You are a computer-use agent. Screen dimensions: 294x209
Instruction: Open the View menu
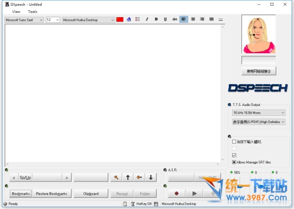[16, 12]
